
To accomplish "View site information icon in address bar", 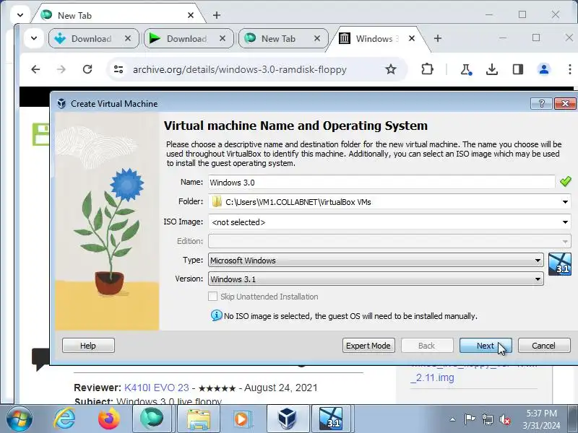I will [118, 69].
